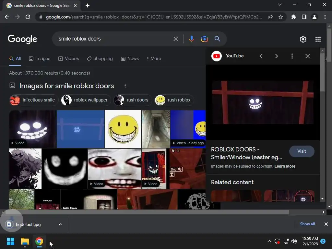Viewport: 332px width, 249px height.
Task: Open the black blurry smile face thumbnail
Action: coord(65,169)
